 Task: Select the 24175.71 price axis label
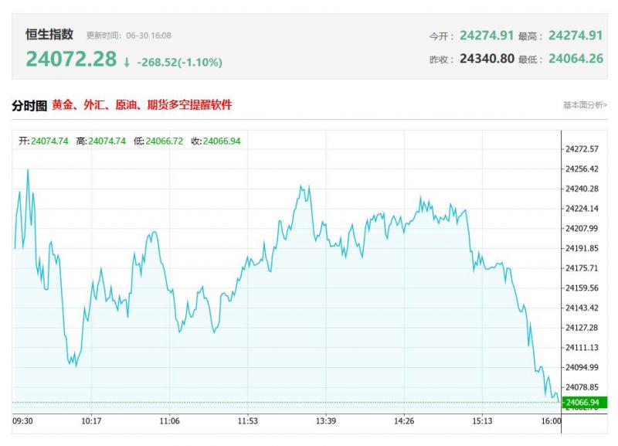click(582, 268)
